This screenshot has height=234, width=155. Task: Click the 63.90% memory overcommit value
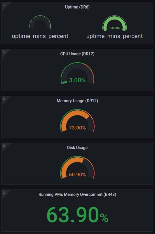pyautogui.click(x=77, y=215)
